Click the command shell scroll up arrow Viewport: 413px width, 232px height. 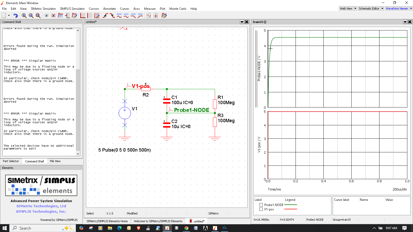point(78,30)
